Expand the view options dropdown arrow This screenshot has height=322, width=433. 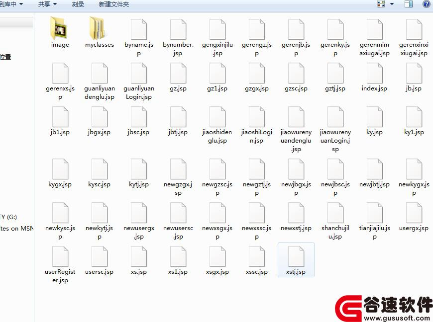pos(392,4)
